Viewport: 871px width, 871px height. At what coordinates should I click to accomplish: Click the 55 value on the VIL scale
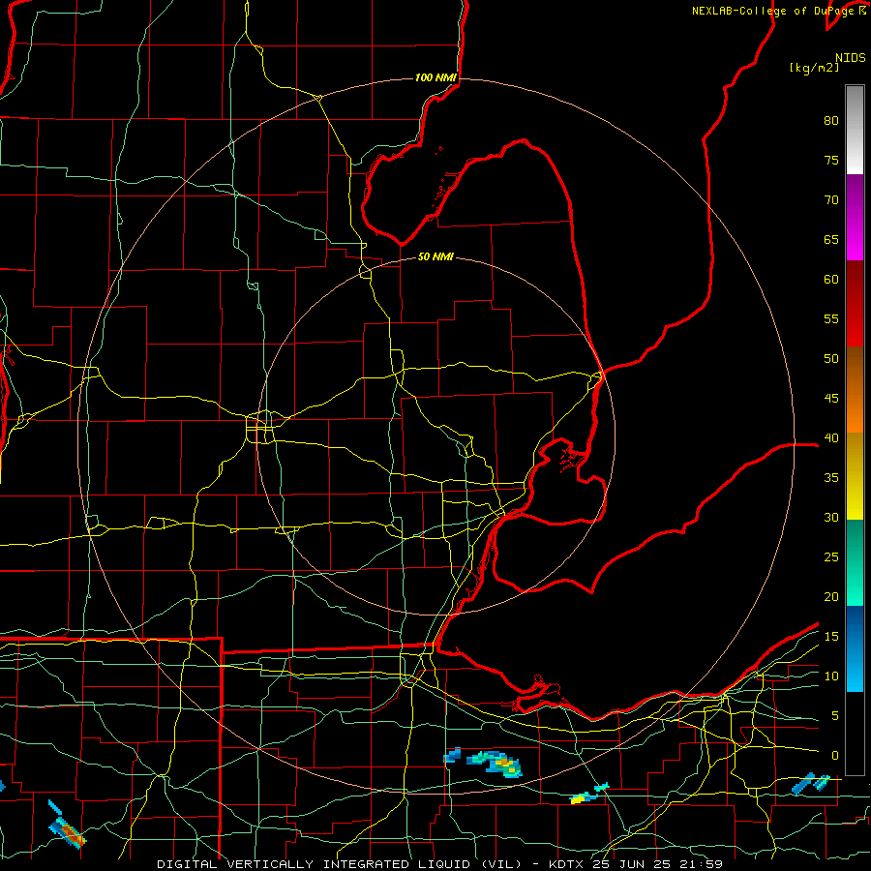coord(831,318)
